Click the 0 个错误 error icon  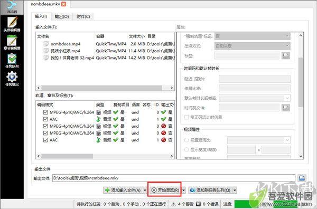click(x=198, y=204)
